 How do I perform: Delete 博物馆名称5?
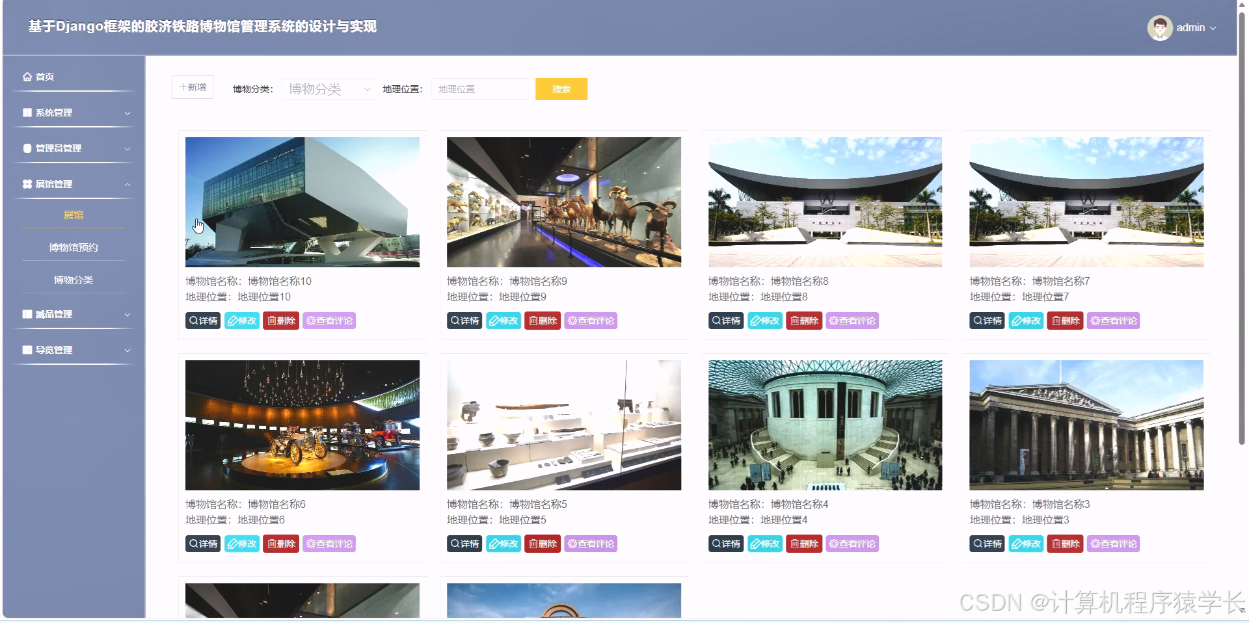(543, 544)
